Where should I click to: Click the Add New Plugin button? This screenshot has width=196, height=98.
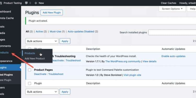(x=52, y=13)
